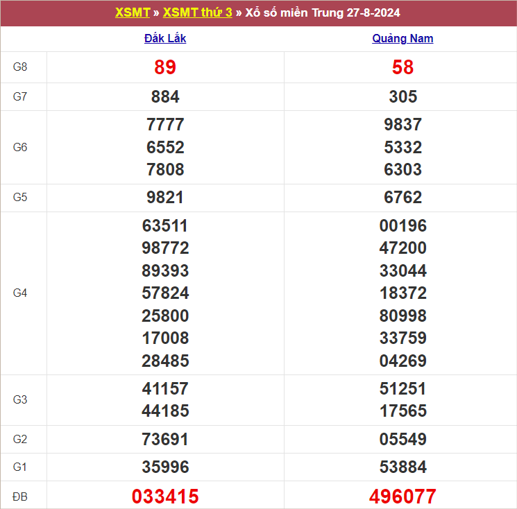Image resolution: width=517 pixels, height=509 pixels.
Task: Open the Đắk Lắk province link
Action: (x=165, y=39)
